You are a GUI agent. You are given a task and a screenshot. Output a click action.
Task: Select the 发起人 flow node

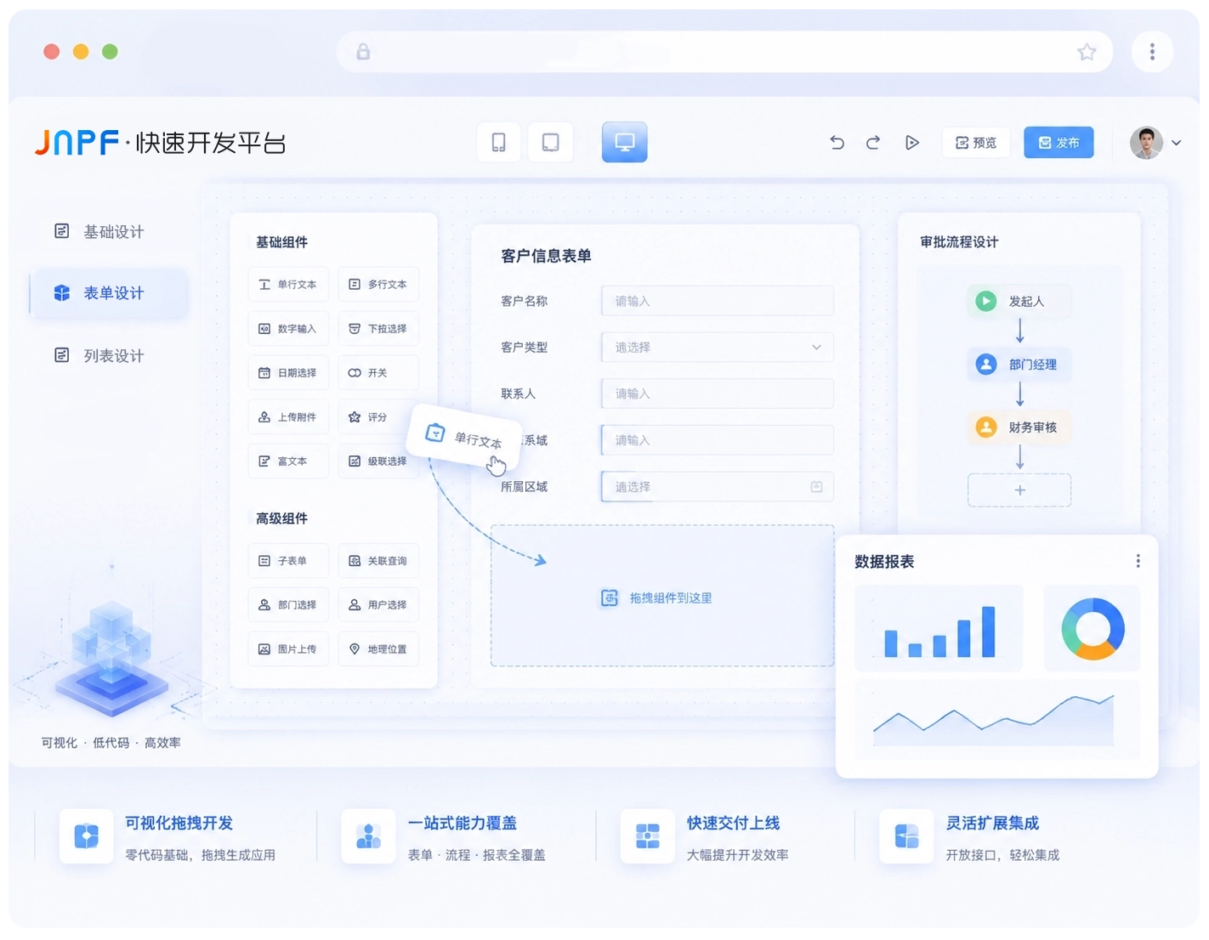pyautogui.click(x=1019, y=302)
